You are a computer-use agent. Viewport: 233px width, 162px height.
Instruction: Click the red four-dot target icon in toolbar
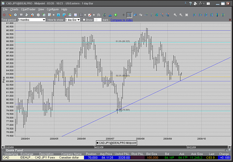click(x=4, y=15)
